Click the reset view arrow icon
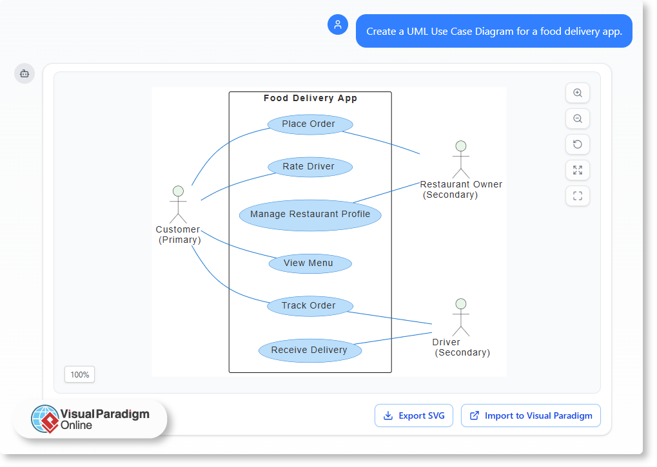The height and width of the screenshot is (467, 657). (x=577, y=144)
